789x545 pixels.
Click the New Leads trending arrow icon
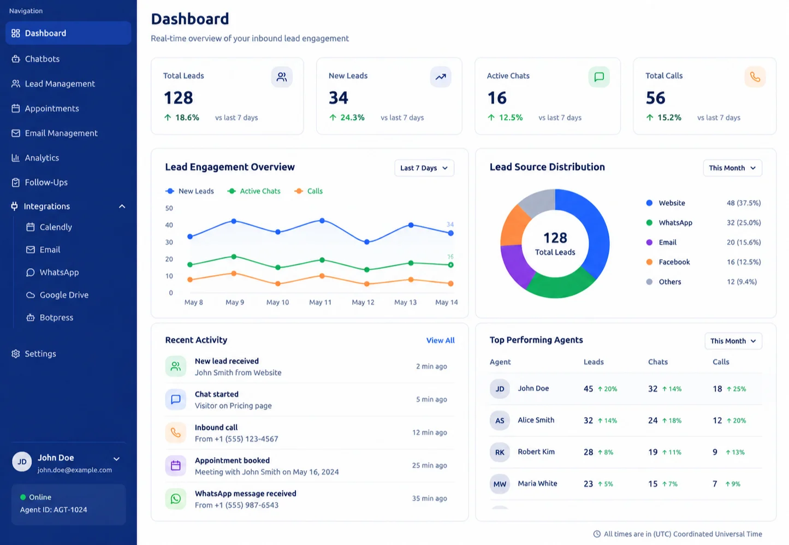441,77
